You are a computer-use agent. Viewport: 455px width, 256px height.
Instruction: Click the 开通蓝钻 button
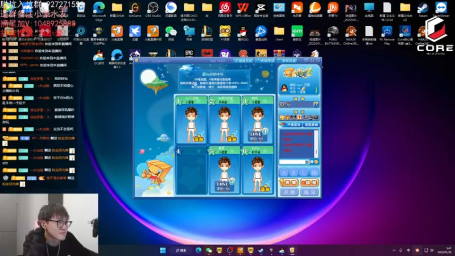(291, 125)
